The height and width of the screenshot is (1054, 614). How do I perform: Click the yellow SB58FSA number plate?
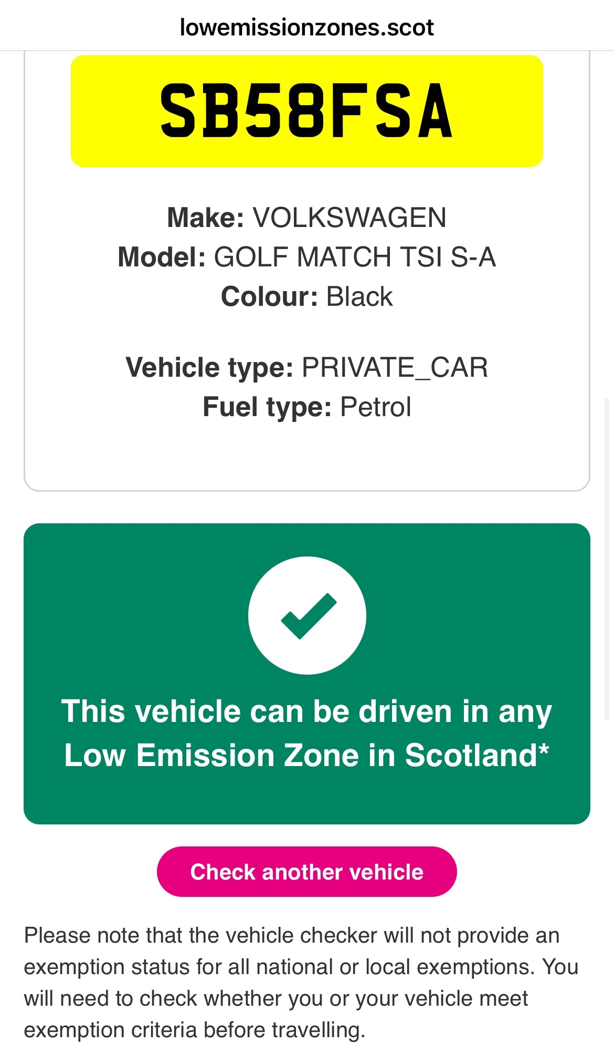point(307,111)
